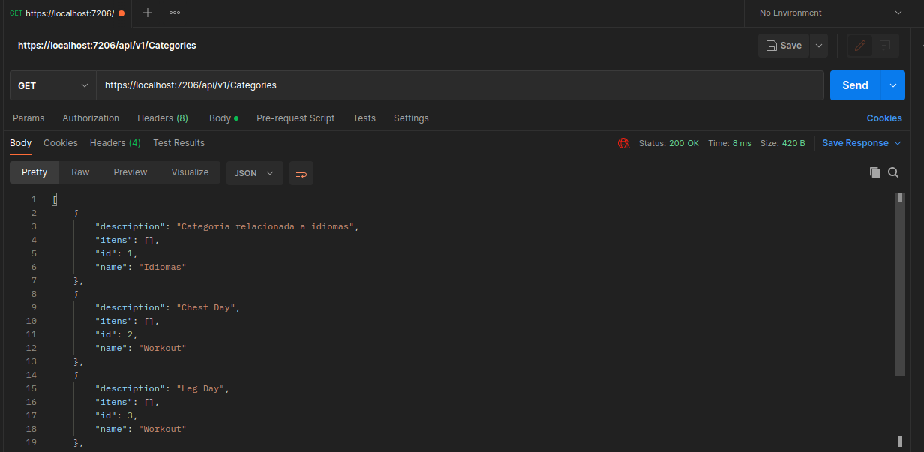Screen dimensions: 924x452
Task: Click the "Categoria relacionada a idiomas" value
Action: 265,226
